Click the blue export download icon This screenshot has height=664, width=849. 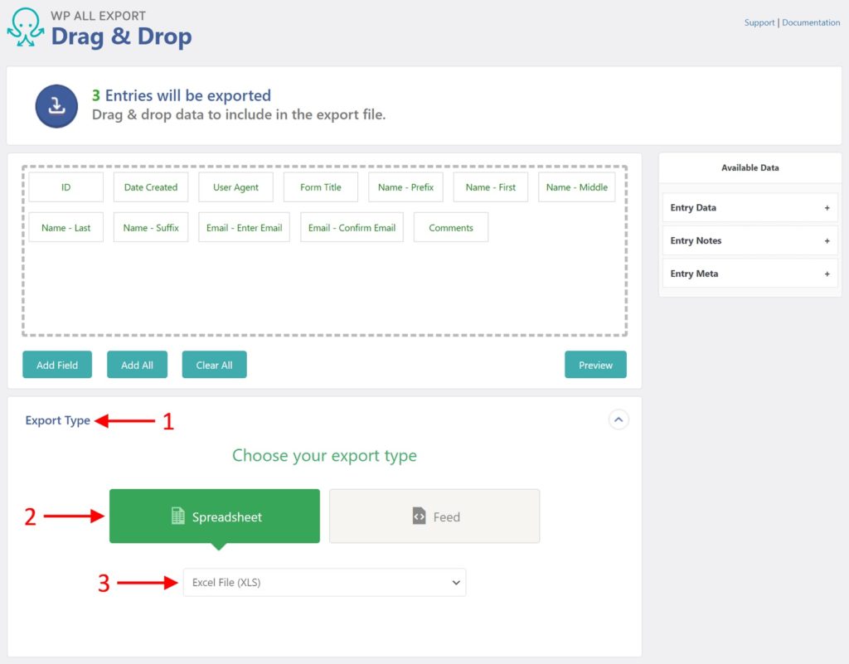pyautogui.click(x=56, y=105)
